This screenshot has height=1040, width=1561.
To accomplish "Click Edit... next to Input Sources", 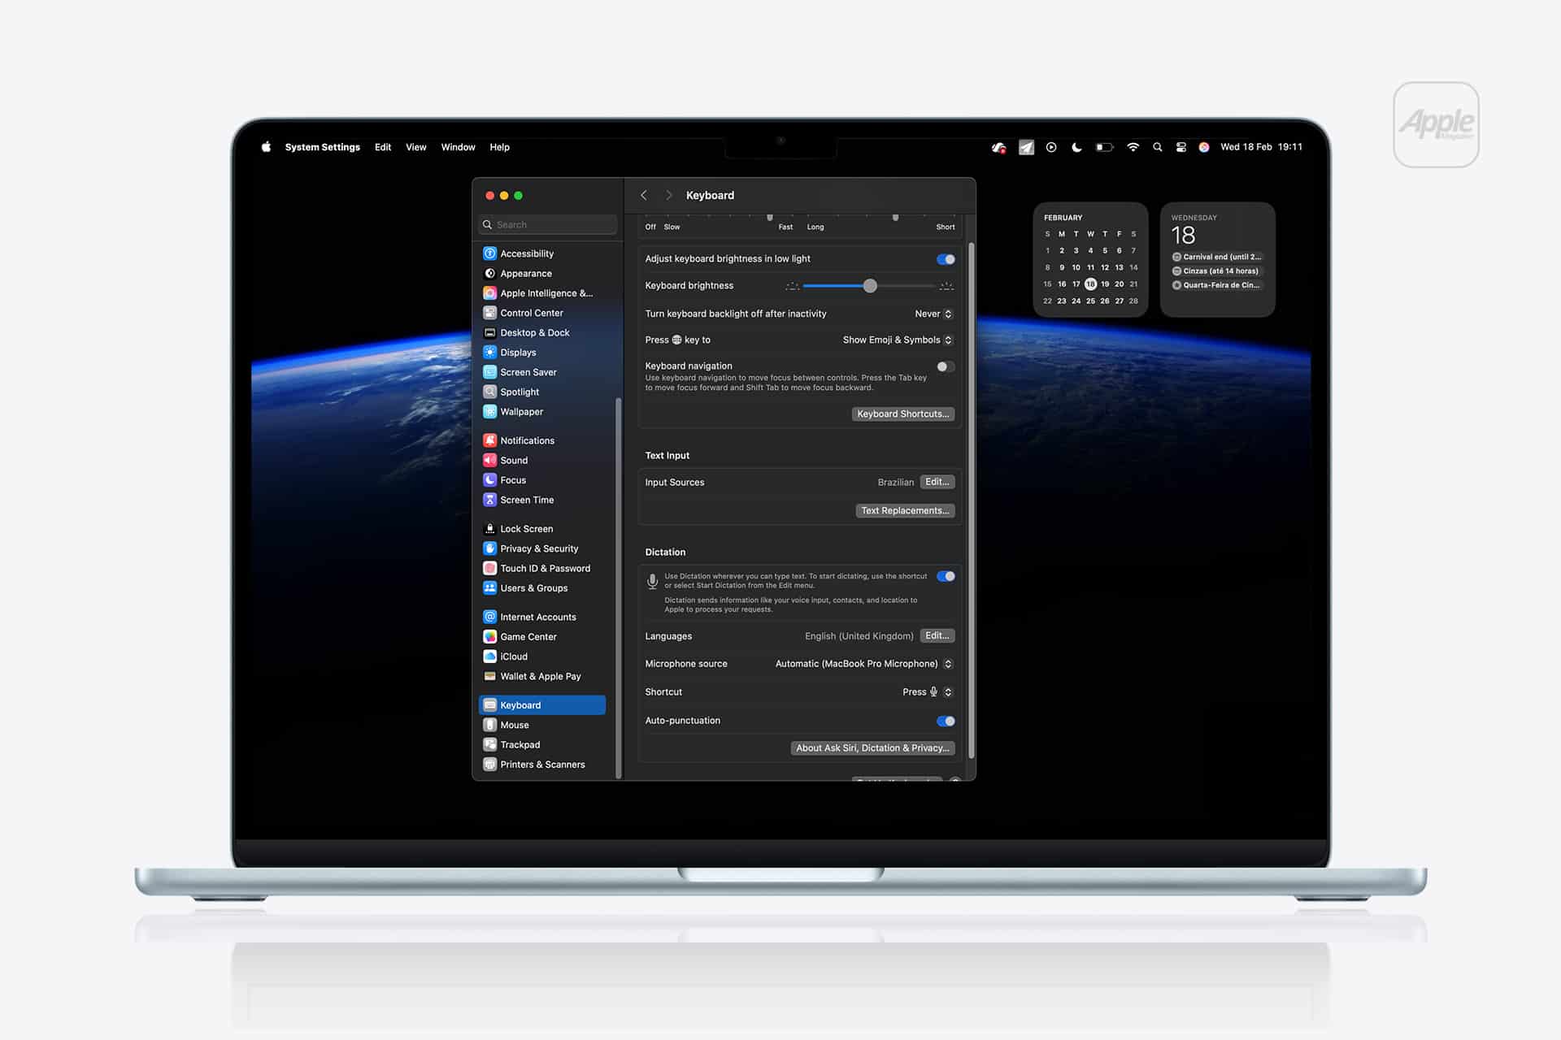I will coord(937,482).
